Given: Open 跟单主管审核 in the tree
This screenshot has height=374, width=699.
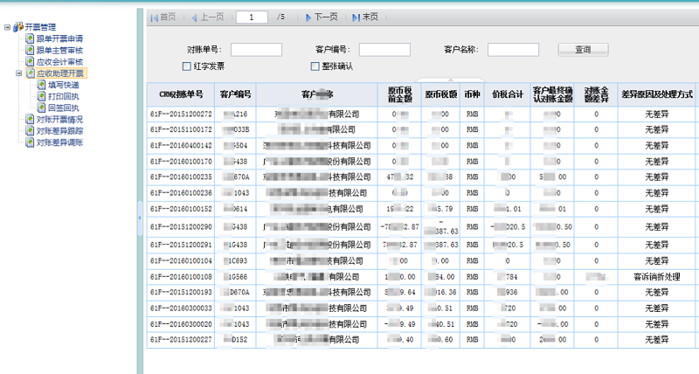Looking at the screenshot, I should pos(59,51).
